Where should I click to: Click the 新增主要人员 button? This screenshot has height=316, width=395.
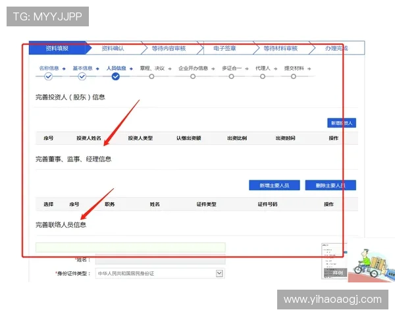tap(275, 185)
